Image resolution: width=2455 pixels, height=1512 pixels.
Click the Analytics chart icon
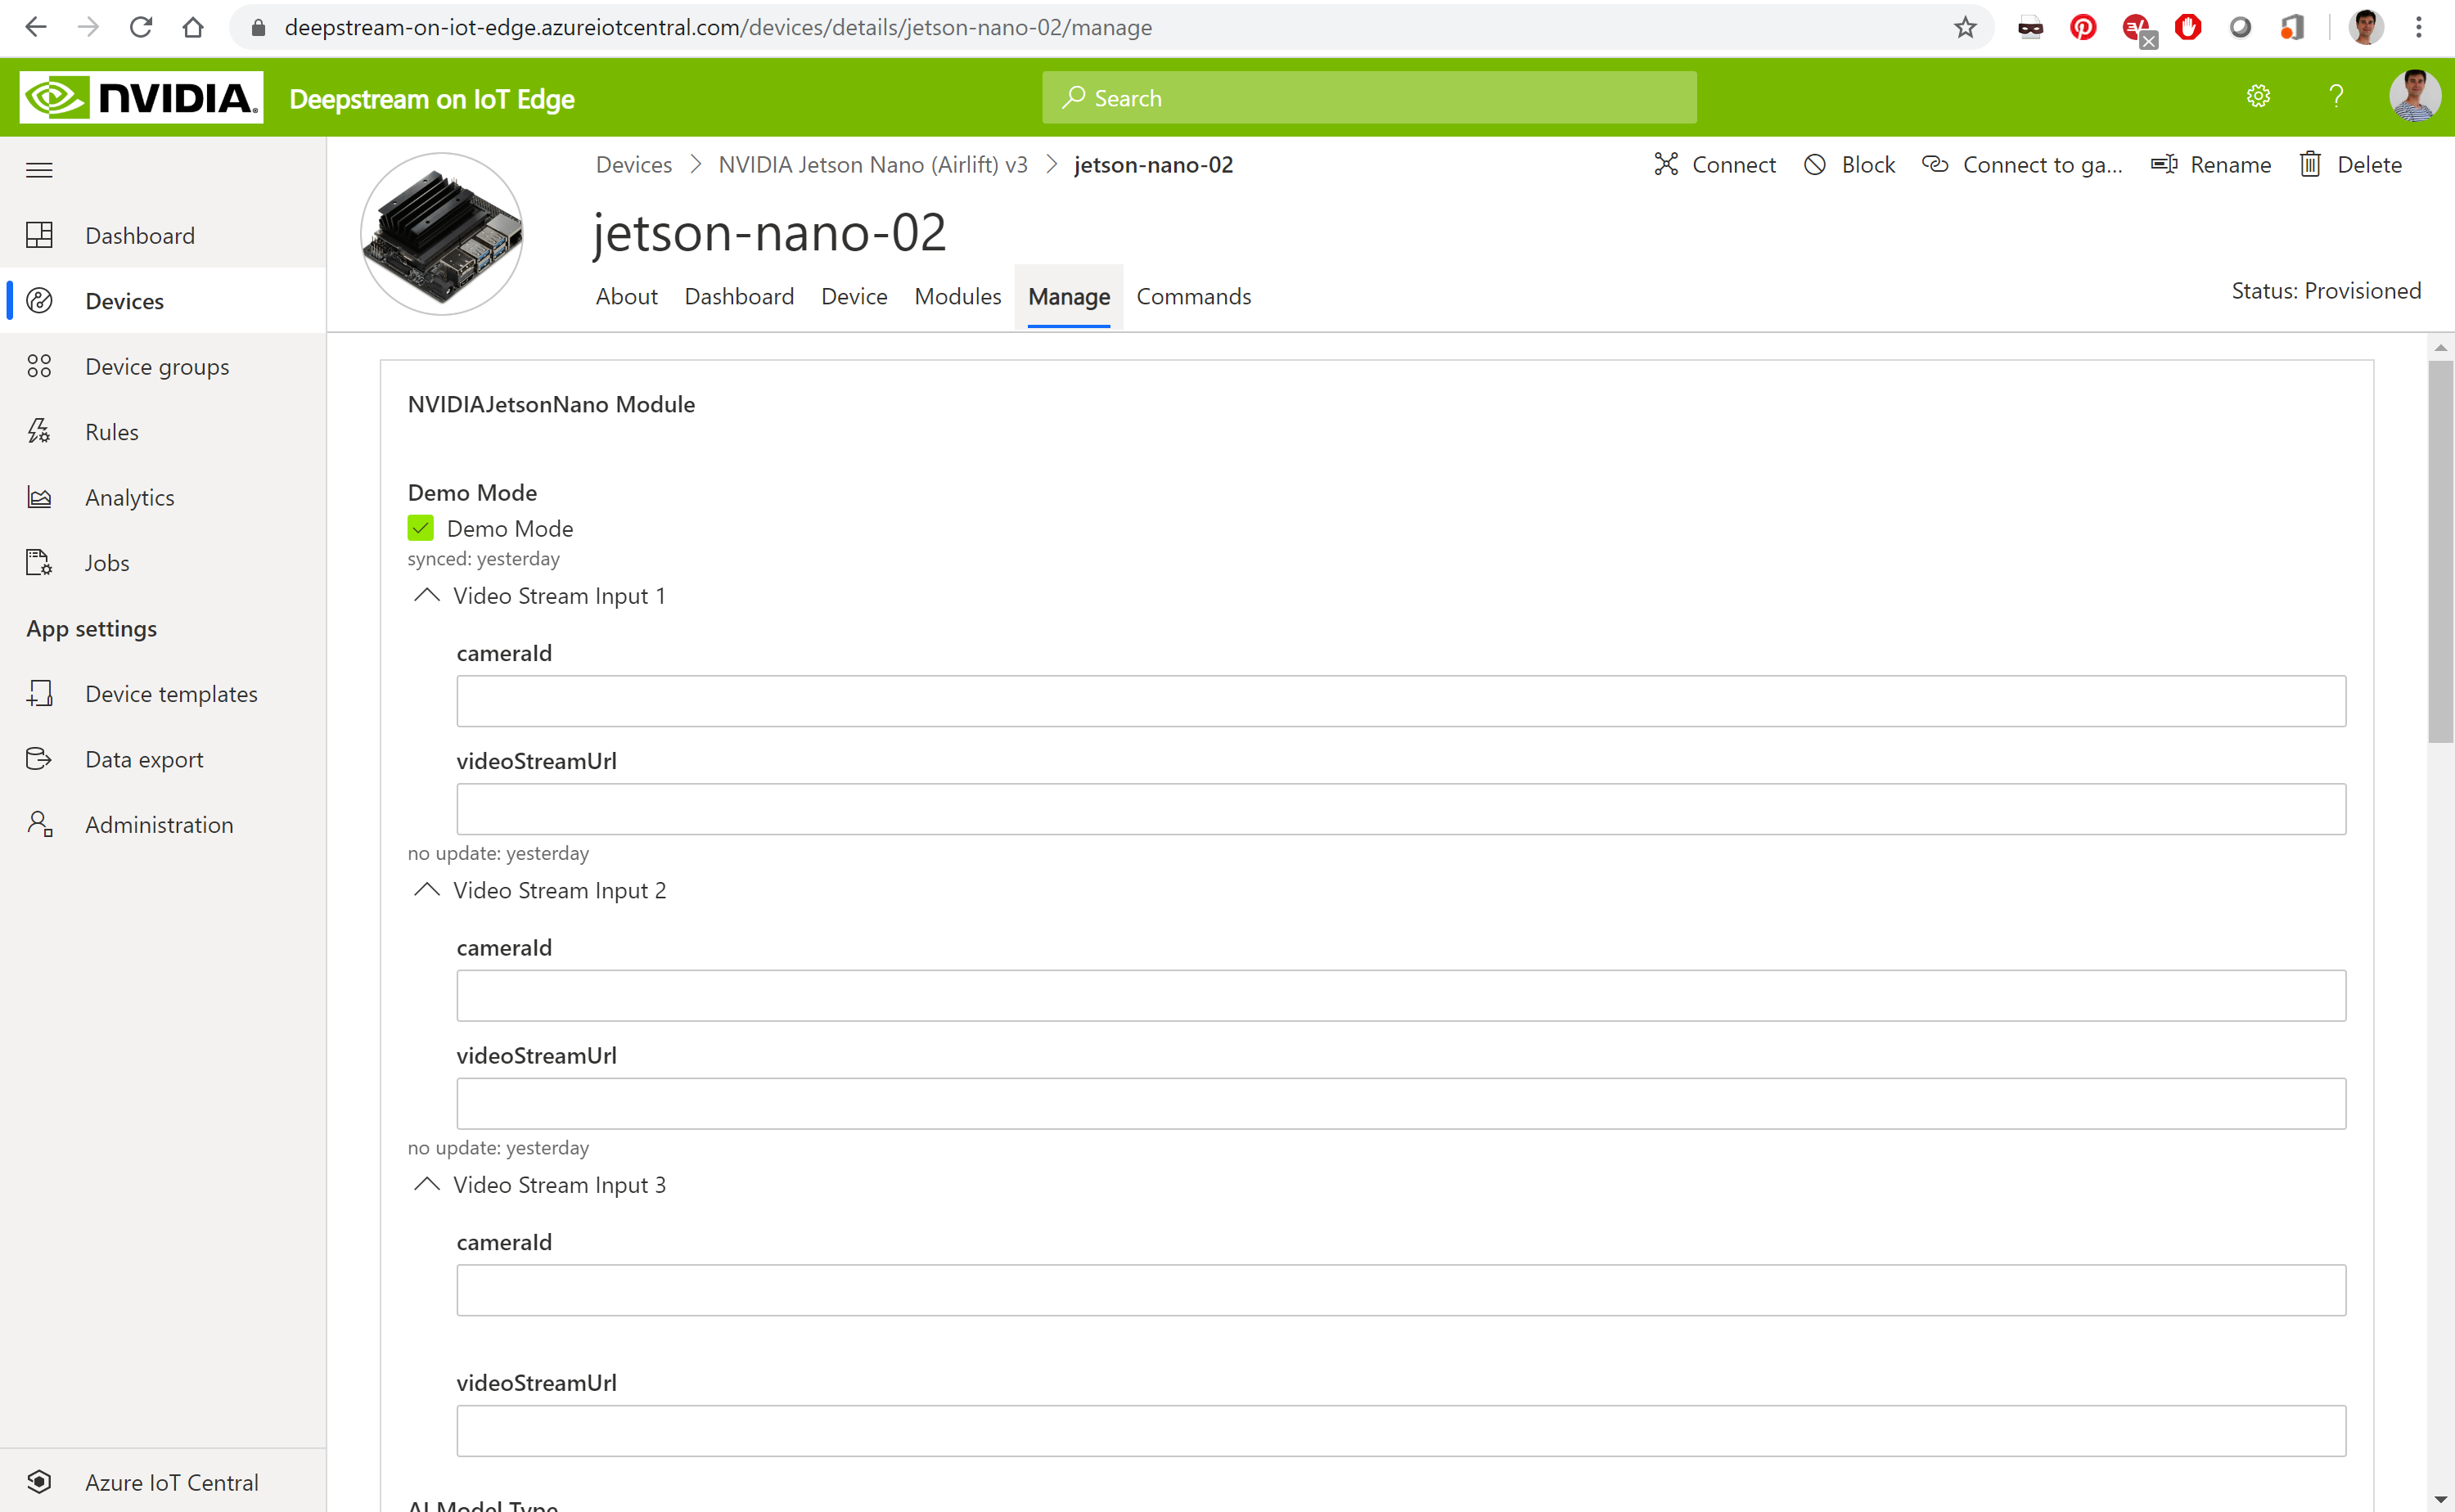39,498
